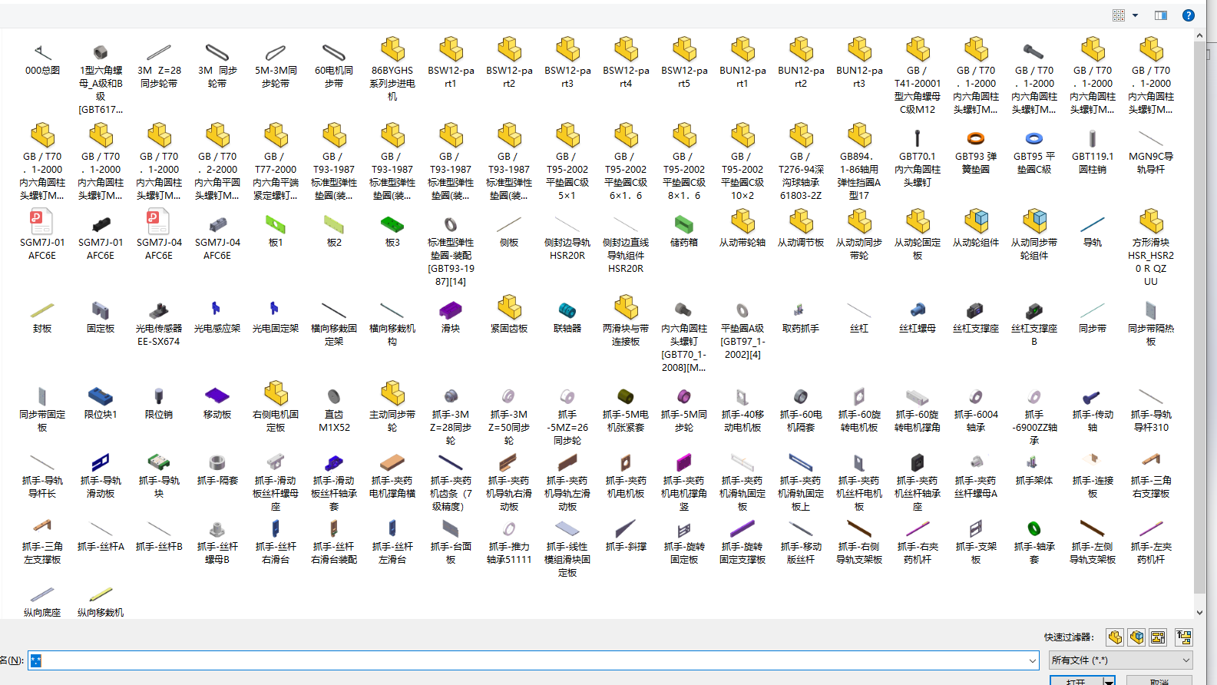Select the purple 滑块 part icon
1217x685 pixels.
coord(451,310)
